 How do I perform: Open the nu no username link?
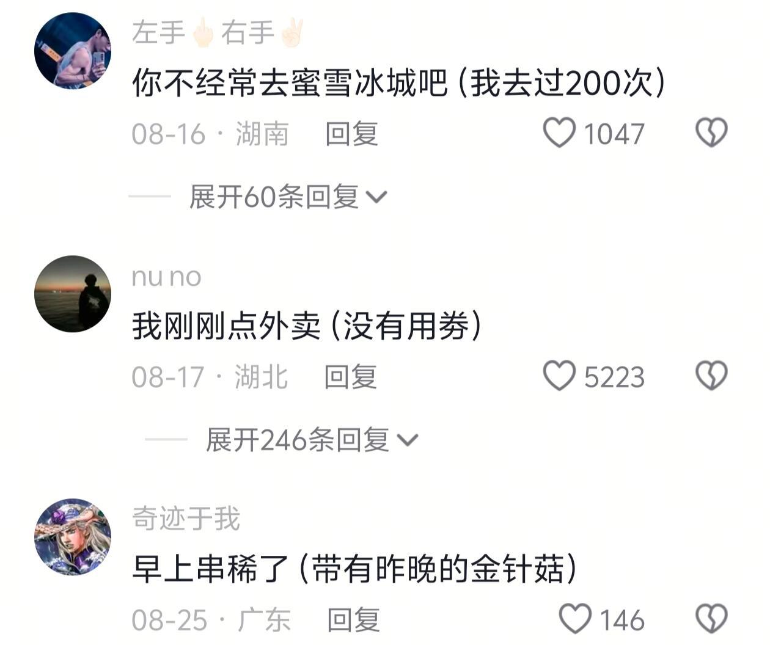(x=166, y=277)
